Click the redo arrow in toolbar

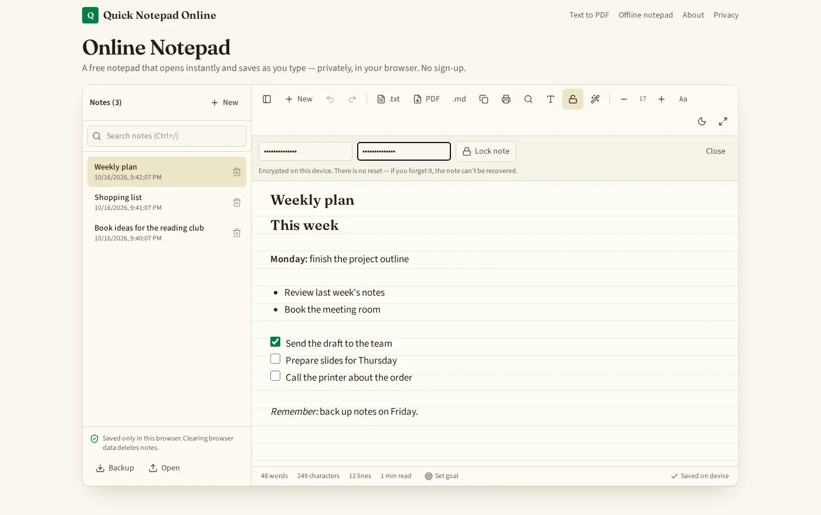352,99
